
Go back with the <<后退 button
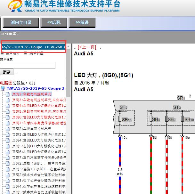tap(54, 23)
